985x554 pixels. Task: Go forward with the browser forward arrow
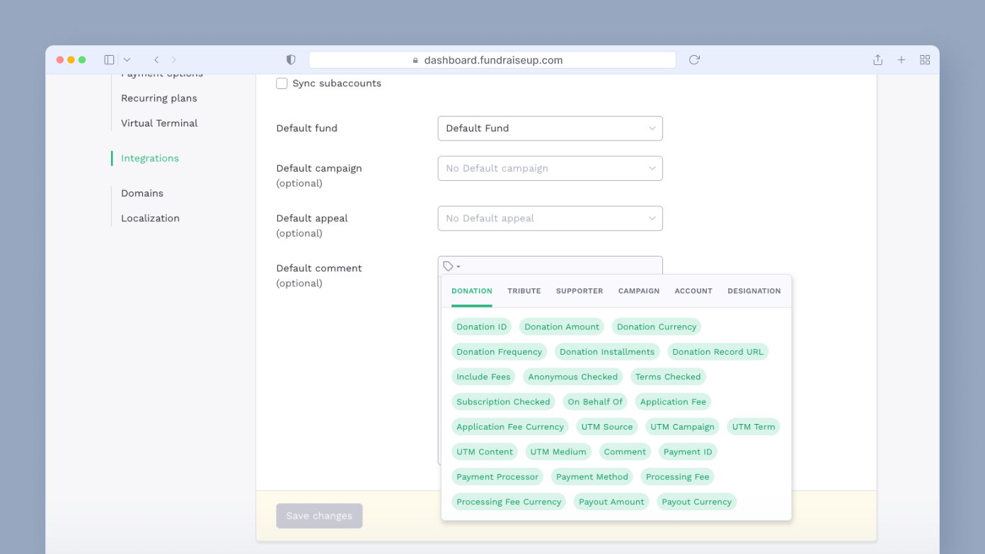tap(174, 60)
